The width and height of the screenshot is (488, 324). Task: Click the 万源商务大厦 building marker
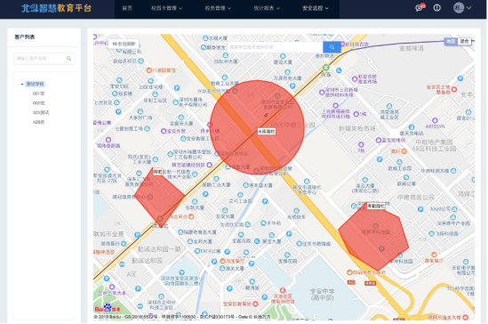[287, 72]
